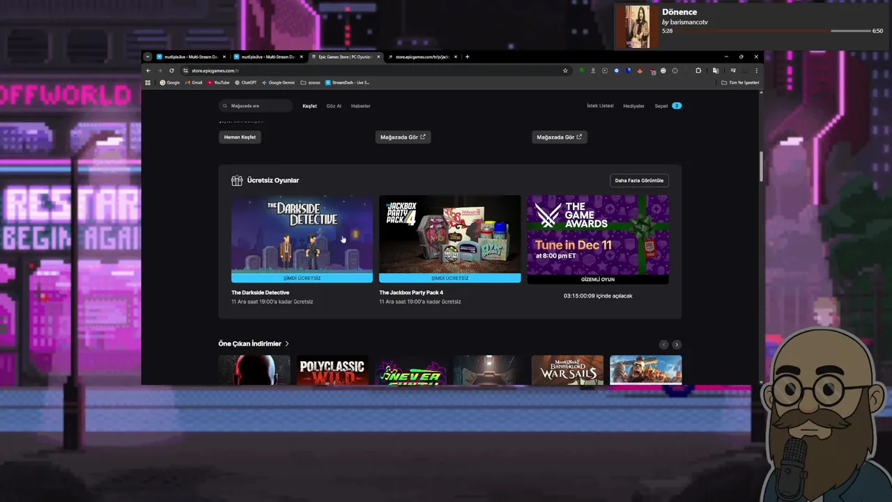Click "The Jackbox Party Pack 4" title text

411,293
